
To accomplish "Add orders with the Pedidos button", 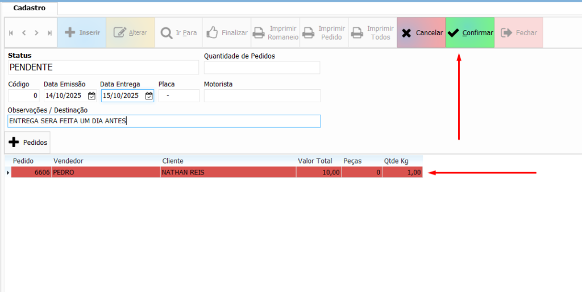I will [28, 143].
